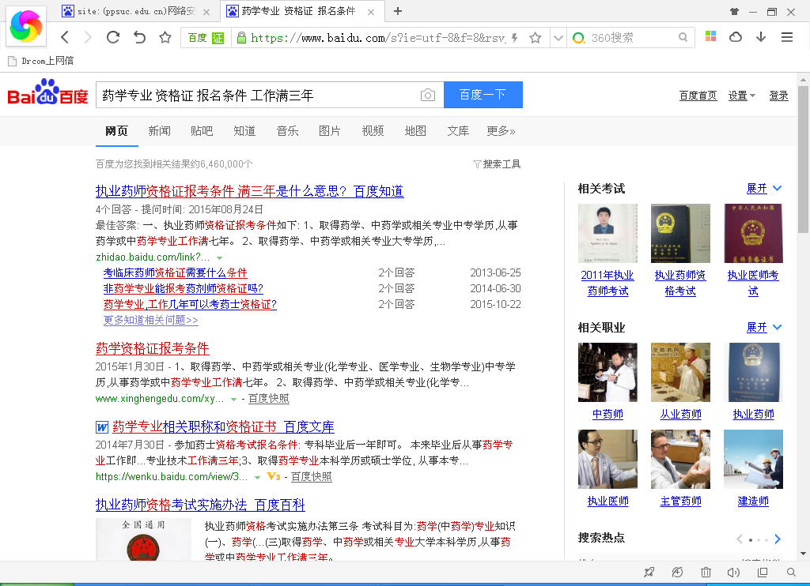This screenshot has height=586, width=810.
Task: Click the undo/restore closed tab icon
Action: point(139,37)
